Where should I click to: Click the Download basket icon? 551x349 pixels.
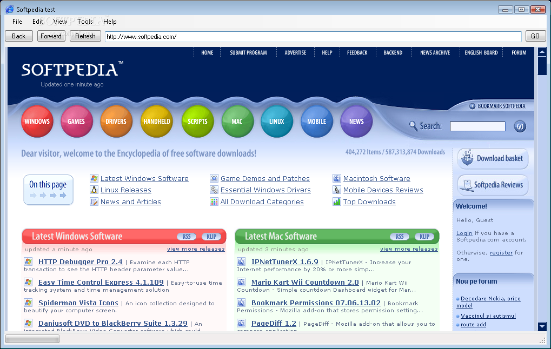pyautogui.click(x=467, y=158)
